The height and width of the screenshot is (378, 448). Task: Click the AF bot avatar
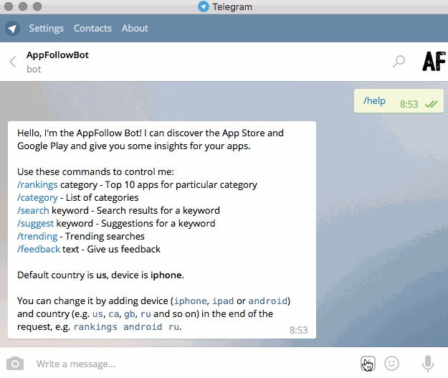tap(433, 62)
